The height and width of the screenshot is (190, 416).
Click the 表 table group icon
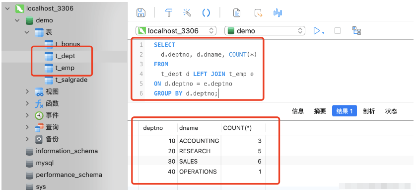(x=39, y=32)
